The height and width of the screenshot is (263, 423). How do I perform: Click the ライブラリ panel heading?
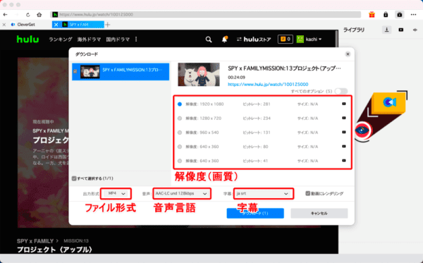(x=354, y=30)
